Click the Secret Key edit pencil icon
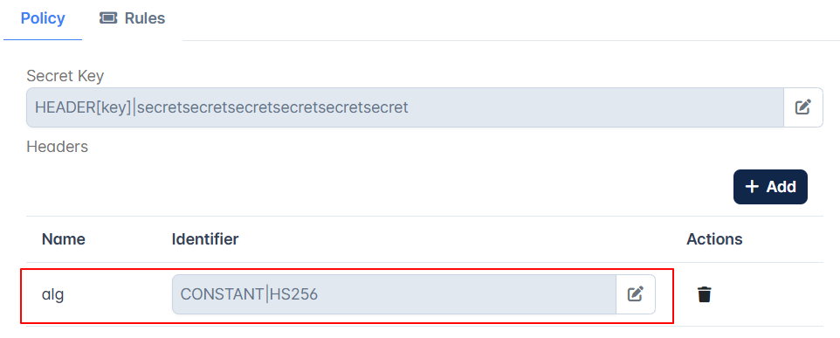 [x=802, y=107]
